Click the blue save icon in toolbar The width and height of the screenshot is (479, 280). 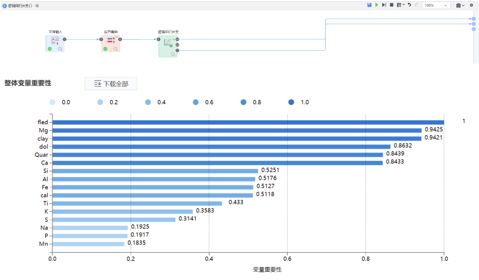click(369, 5)
